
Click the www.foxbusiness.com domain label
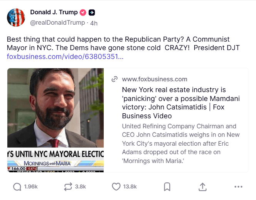click(154, 79)
